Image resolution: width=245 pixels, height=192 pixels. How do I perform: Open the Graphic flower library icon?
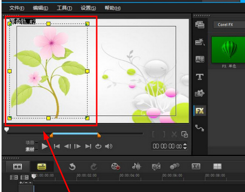click(200, 93)
